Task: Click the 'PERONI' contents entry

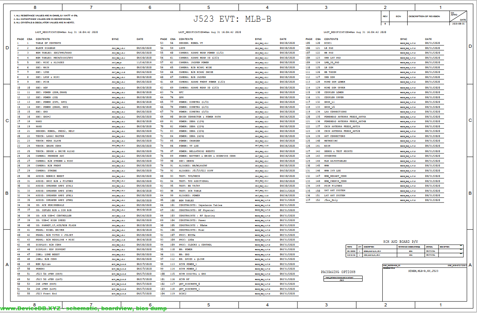Action: coord(40,269)
